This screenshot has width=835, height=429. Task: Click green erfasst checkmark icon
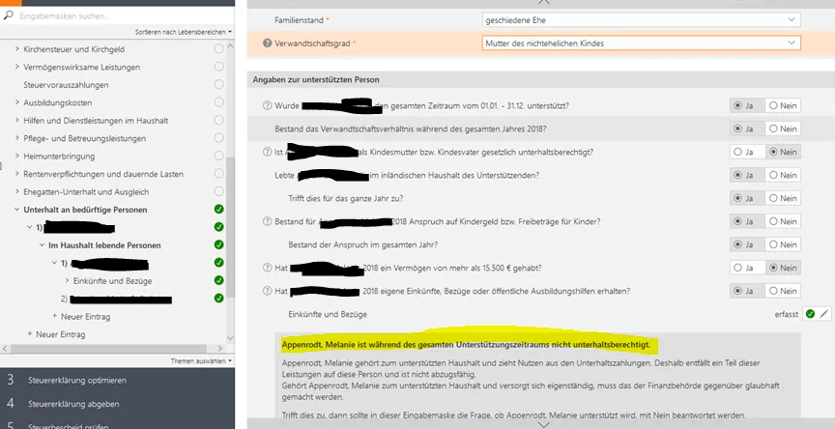[810, 314]
